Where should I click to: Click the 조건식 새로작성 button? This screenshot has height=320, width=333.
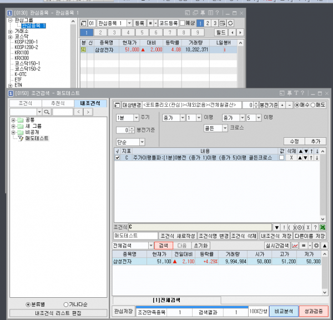(x=178, y=236)
